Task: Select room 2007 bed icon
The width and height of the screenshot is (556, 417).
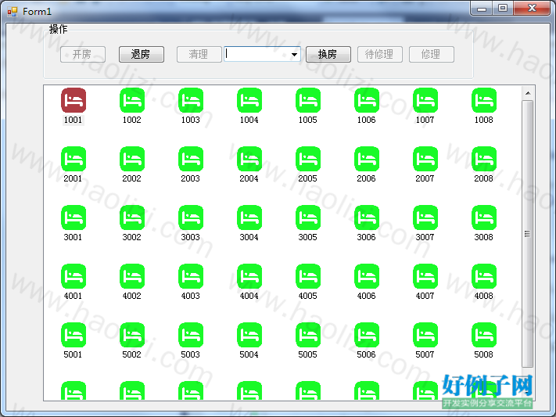Action: [x=425, y=159]
